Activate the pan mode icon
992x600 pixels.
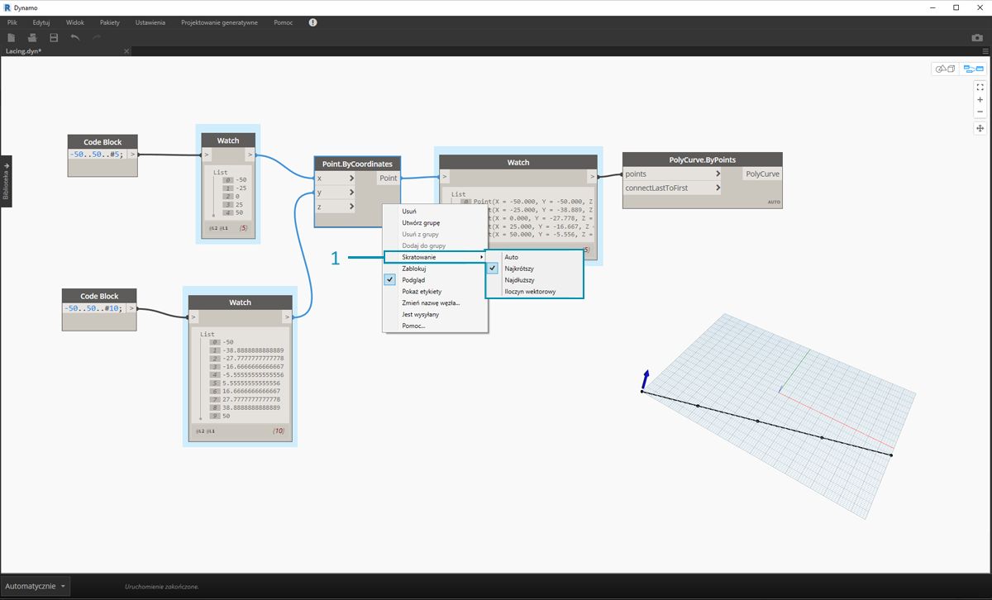(980, 128)
